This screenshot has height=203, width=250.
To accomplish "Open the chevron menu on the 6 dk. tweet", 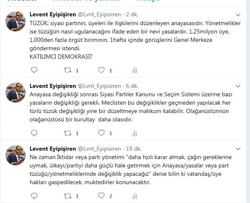I will coord(238,86).
